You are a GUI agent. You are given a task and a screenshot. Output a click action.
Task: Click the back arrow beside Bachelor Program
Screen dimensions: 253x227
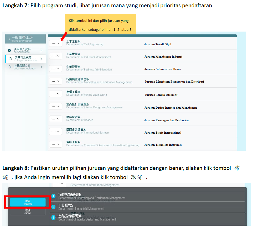click(9, 39)
